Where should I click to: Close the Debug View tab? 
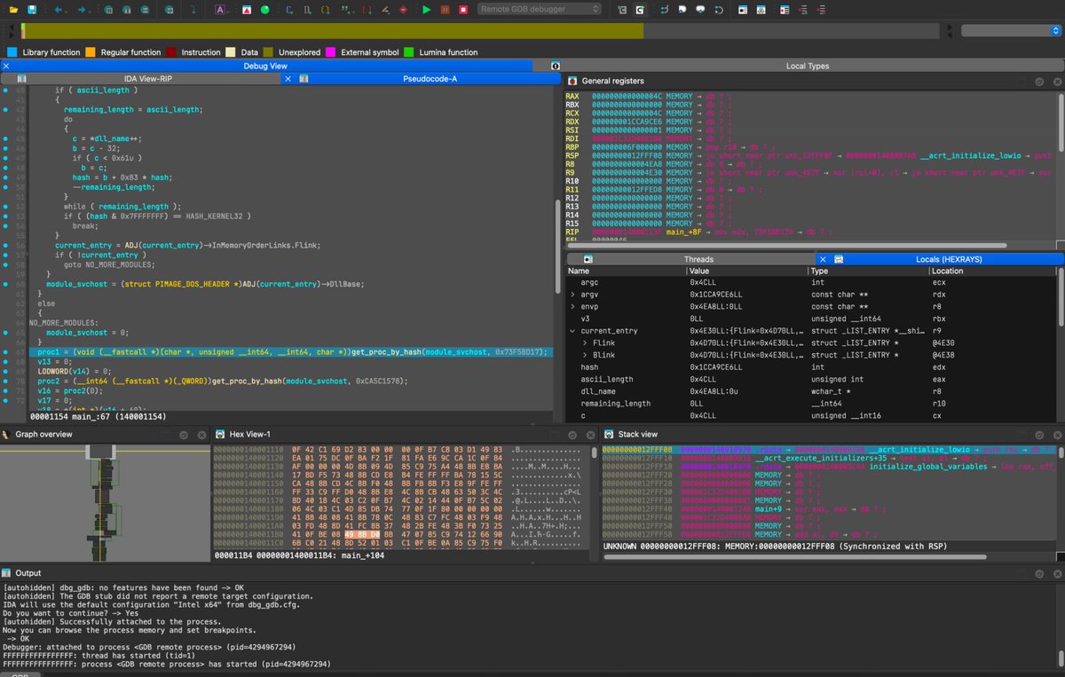[x=6, y=66]
